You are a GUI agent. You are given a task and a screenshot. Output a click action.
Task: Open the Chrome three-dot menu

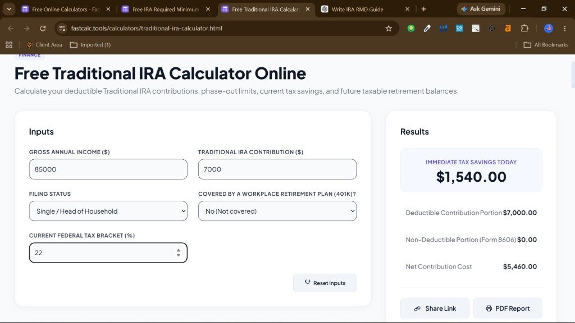[565, 28]
